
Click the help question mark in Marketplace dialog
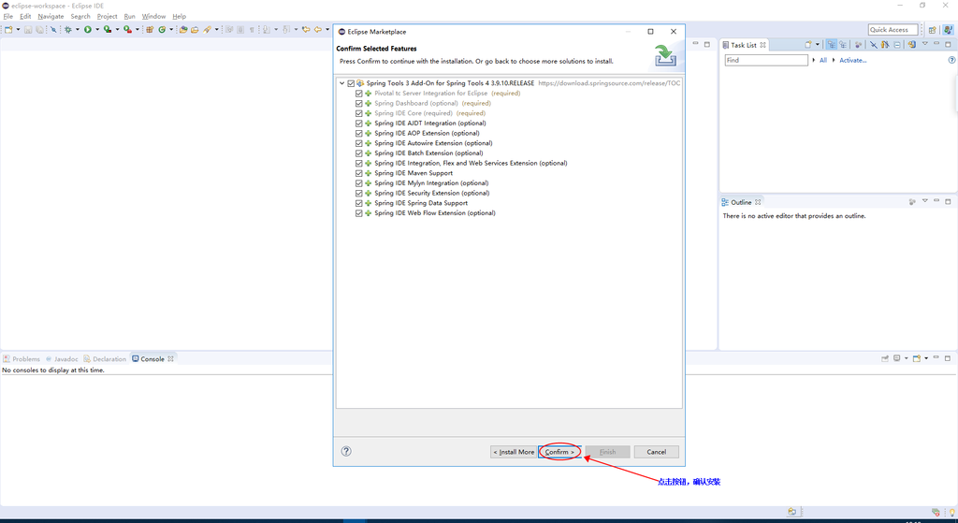pyautogui.click(x=346, y=451)
